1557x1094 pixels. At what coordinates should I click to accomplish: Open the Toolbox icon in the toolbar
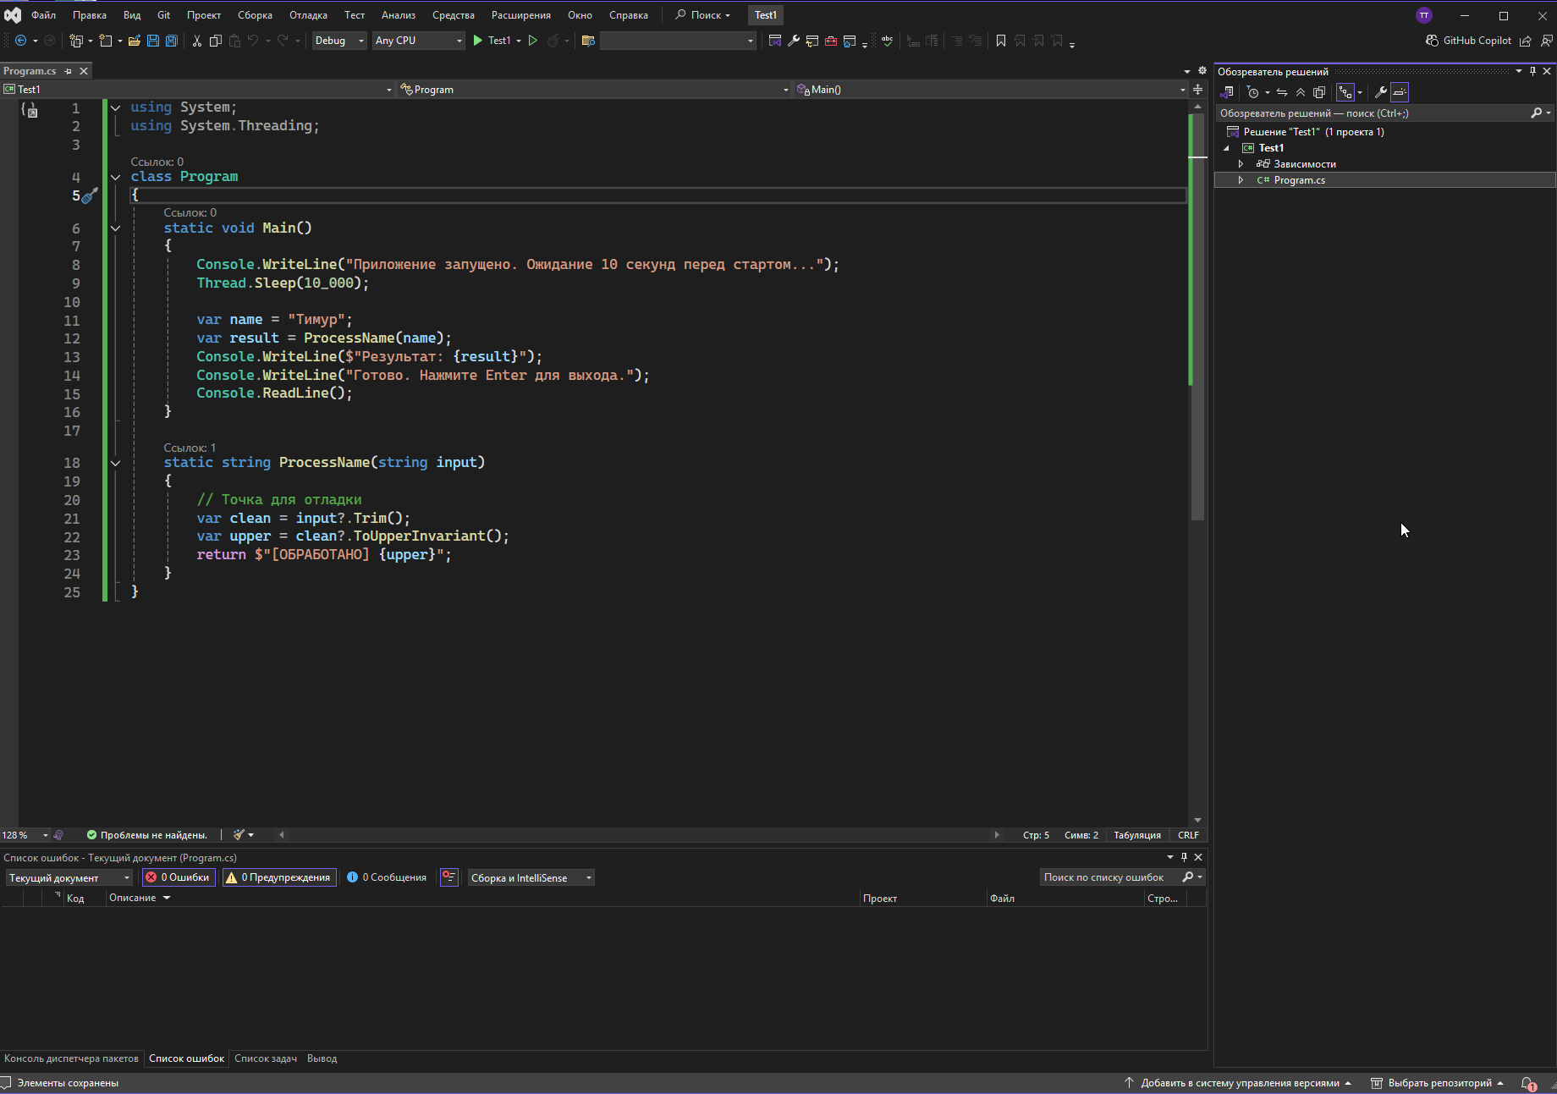point(831,41)
